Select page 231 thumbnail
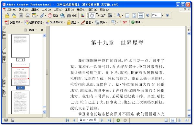This screenshot has width=194, height=126. [x=20, y=74]
